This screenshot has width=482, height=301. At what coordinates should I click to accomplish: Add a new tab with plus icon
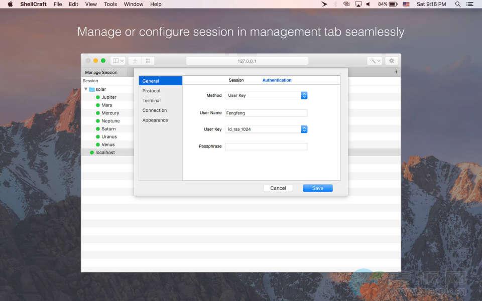(396, 72)
